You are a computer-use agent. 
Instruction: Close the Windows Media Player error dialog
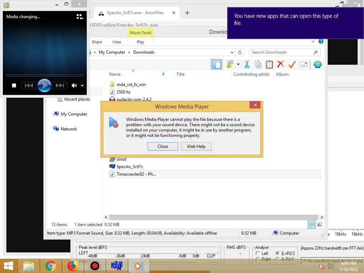click(162, 146)
